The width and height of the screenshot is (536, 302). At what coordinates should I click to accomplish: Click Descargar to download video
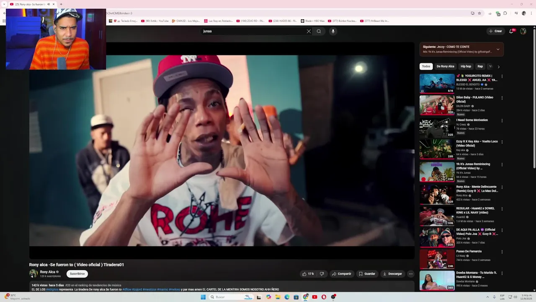tap(392, 274)
